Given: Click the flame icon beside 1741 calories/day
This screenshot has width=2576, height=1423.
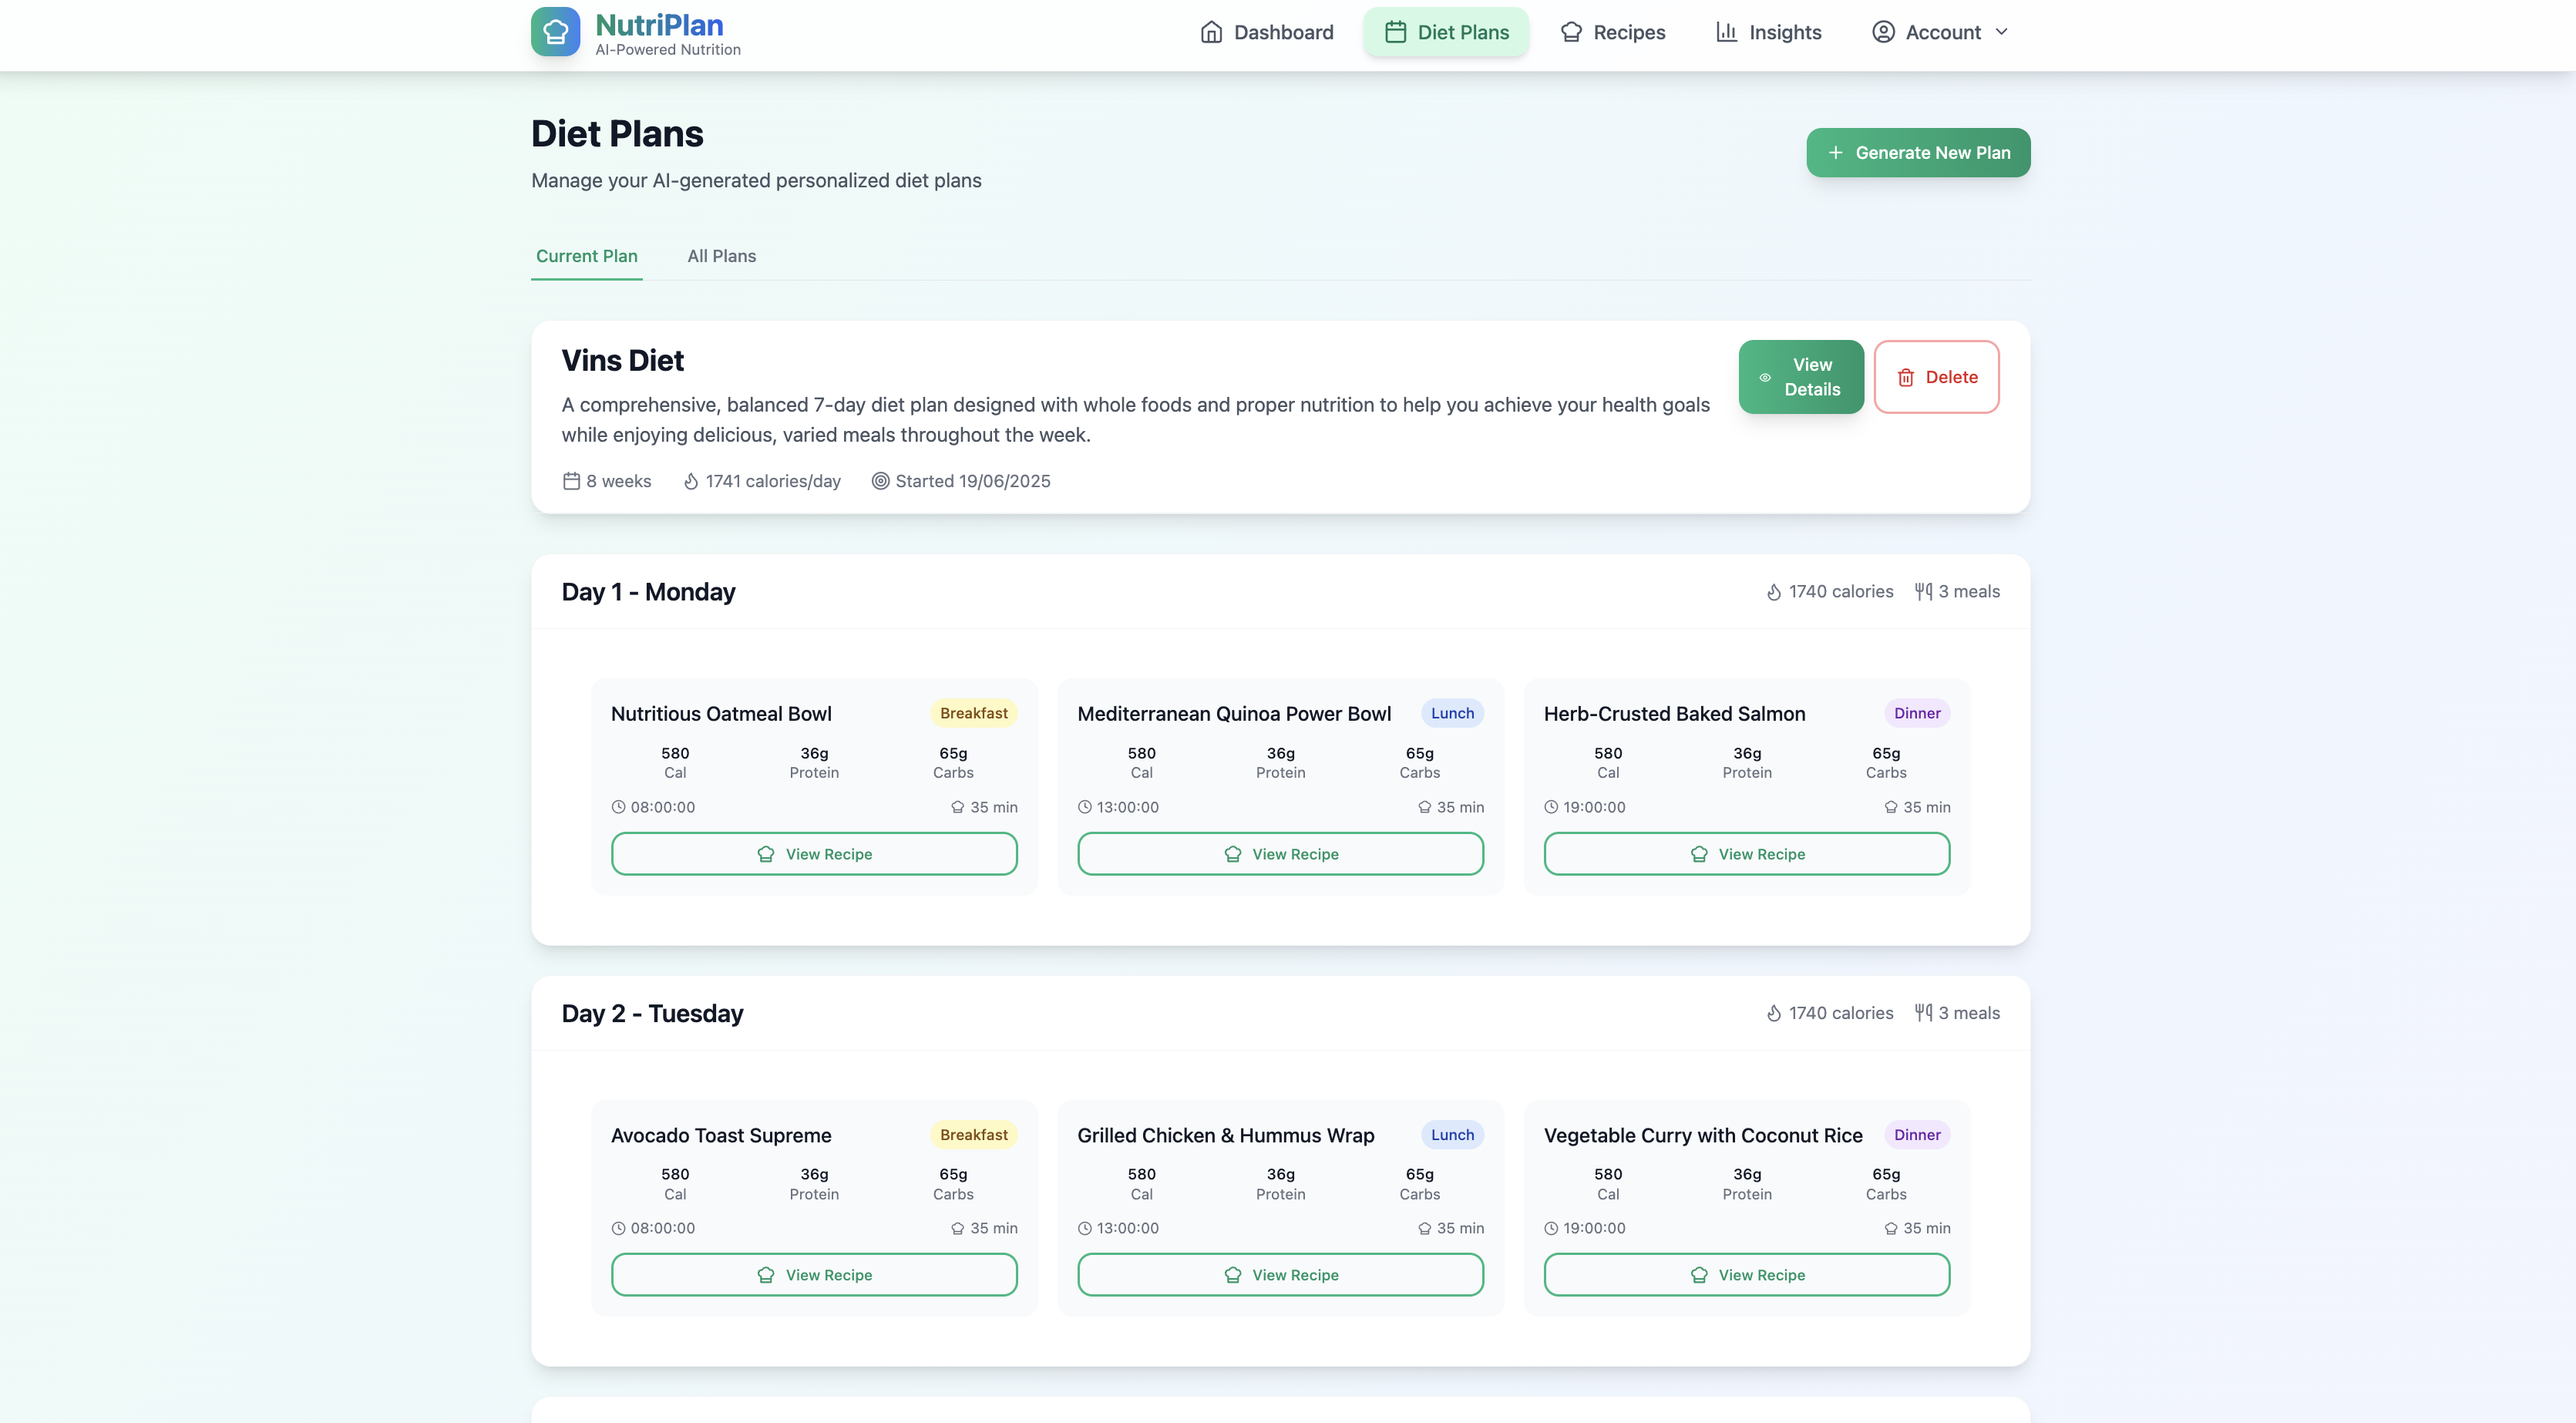Looking at the screenshot, I should (x=691, y=481).
